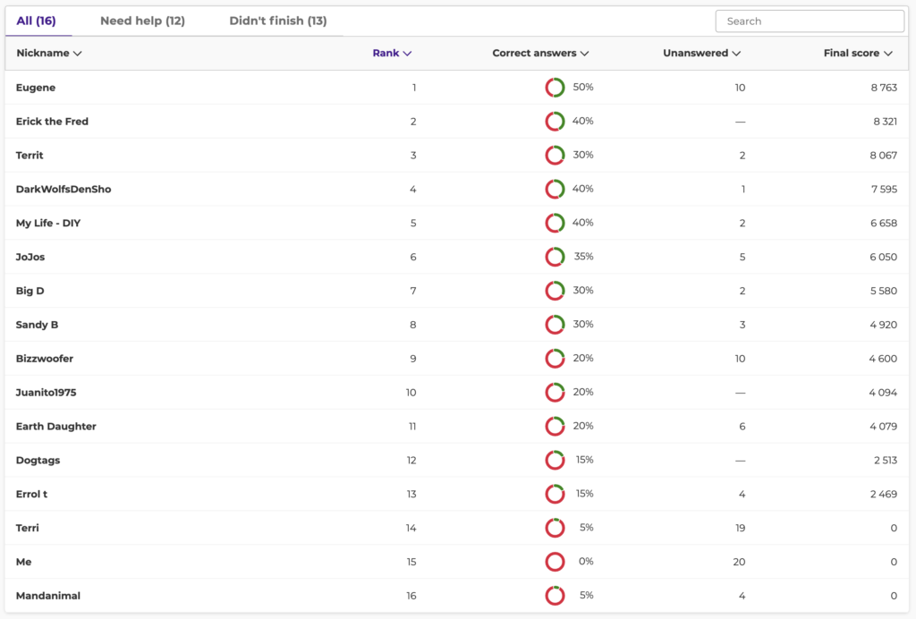This screenshot has width=916, height=619.
Task: Sort by Unanswered column header
Action: tap(701, 54)
